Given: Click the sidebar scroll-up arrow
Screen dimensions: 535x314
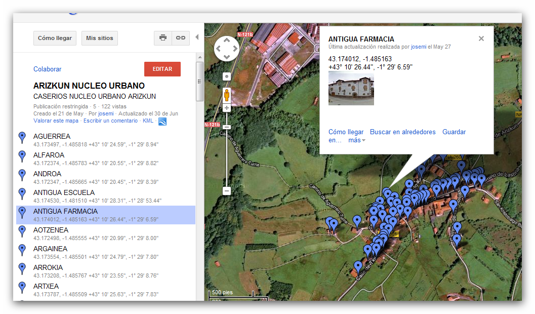Looking at the screenshot, I should pyautogui.click(x=199, y=57).
